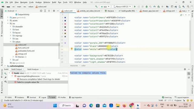Switch to activity_cat_video_list.xml tab
This screenshot has height=109, width=194.
(x=90, y=11)
